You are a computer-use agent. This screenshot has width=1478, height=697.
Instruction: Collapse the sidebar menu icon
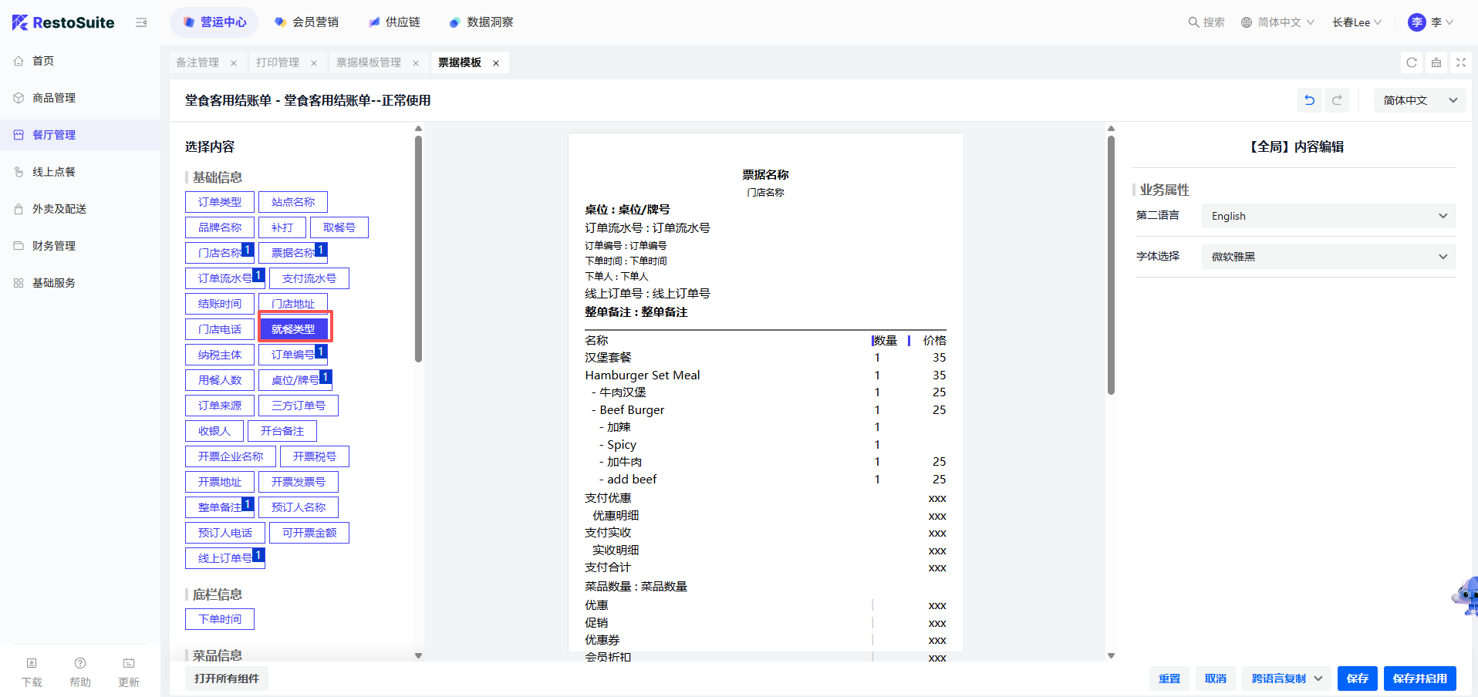[141, 22]
